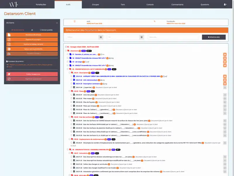Click the download icon beside 05.01.01 AVENANT CREDIT BAIL
Image resolution: width=234 pixels, height=176 pixels.
click(225, 76)
